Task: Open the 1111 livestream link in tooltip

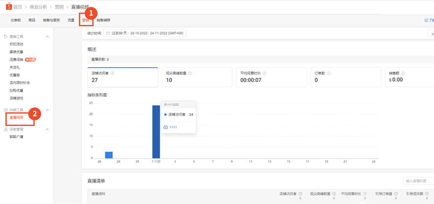Action: tap(173, 127)
